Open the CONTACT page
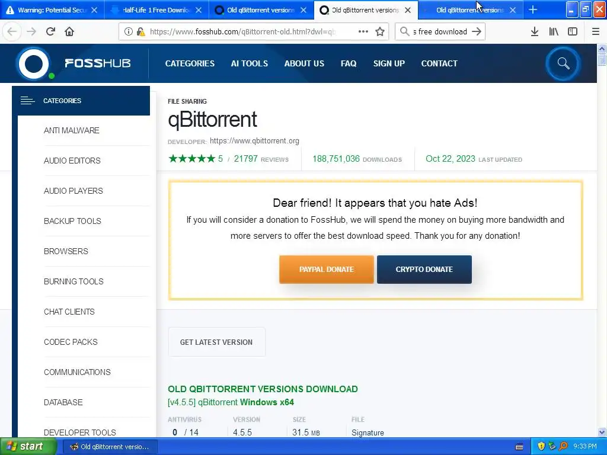This screenshot has height=455, width=607. [439, 63]
